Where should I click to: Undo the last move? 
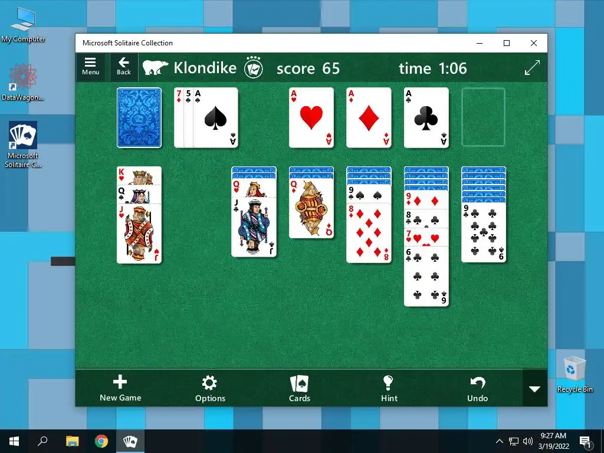point(478,388)
